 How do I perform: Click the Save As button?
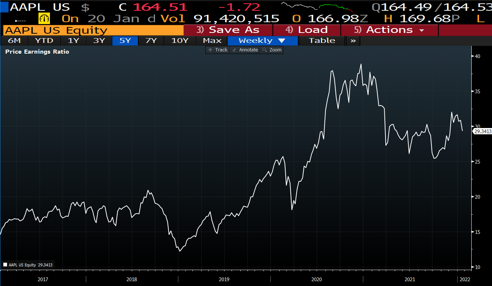tap(228, 30)
